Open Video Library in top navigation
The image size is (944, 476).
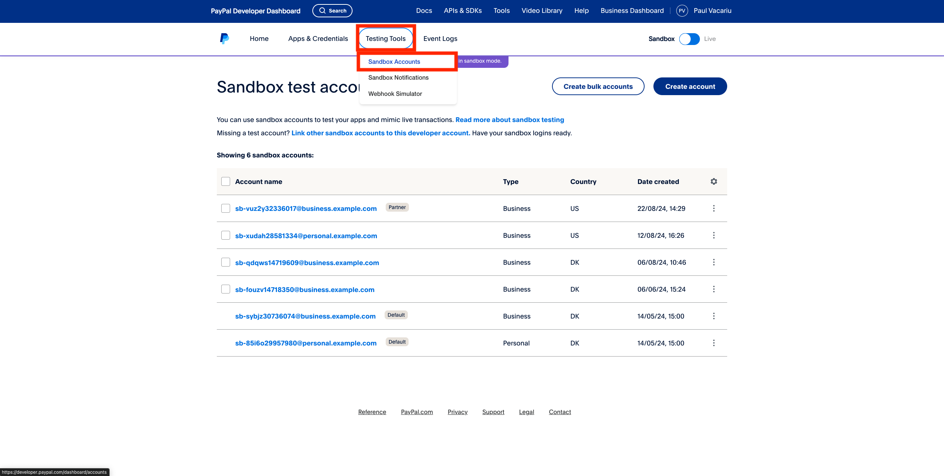pos(542,11)
